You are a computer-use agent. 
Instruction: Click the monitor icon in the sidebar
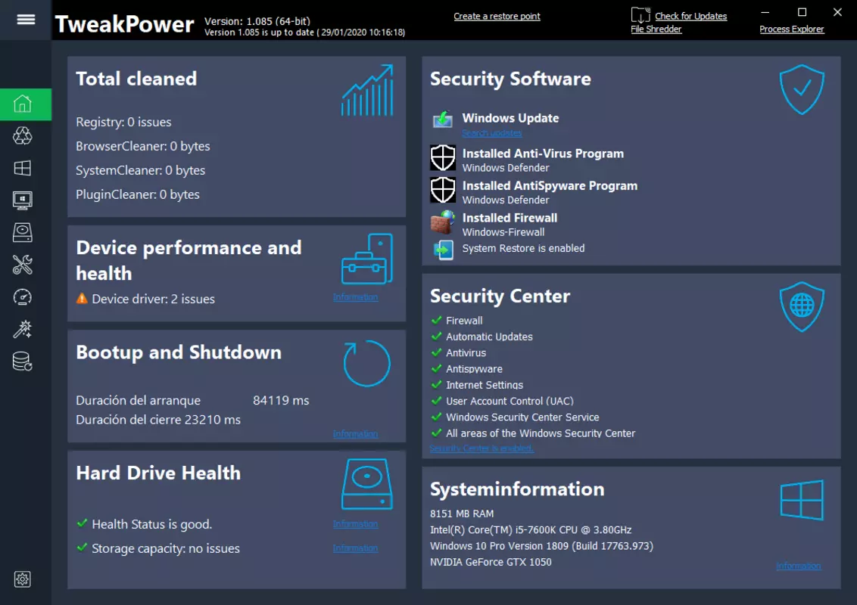click(23, 200)
